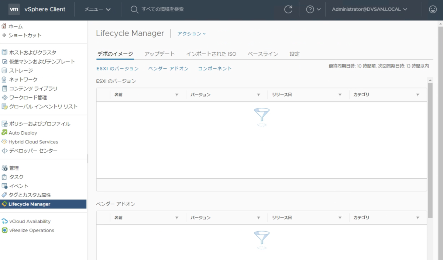Image resolution: width=443 pixels, height=260 pixels.
Task: Click the ポリシーおよびプロファイル icon
Action: (4, 124)
